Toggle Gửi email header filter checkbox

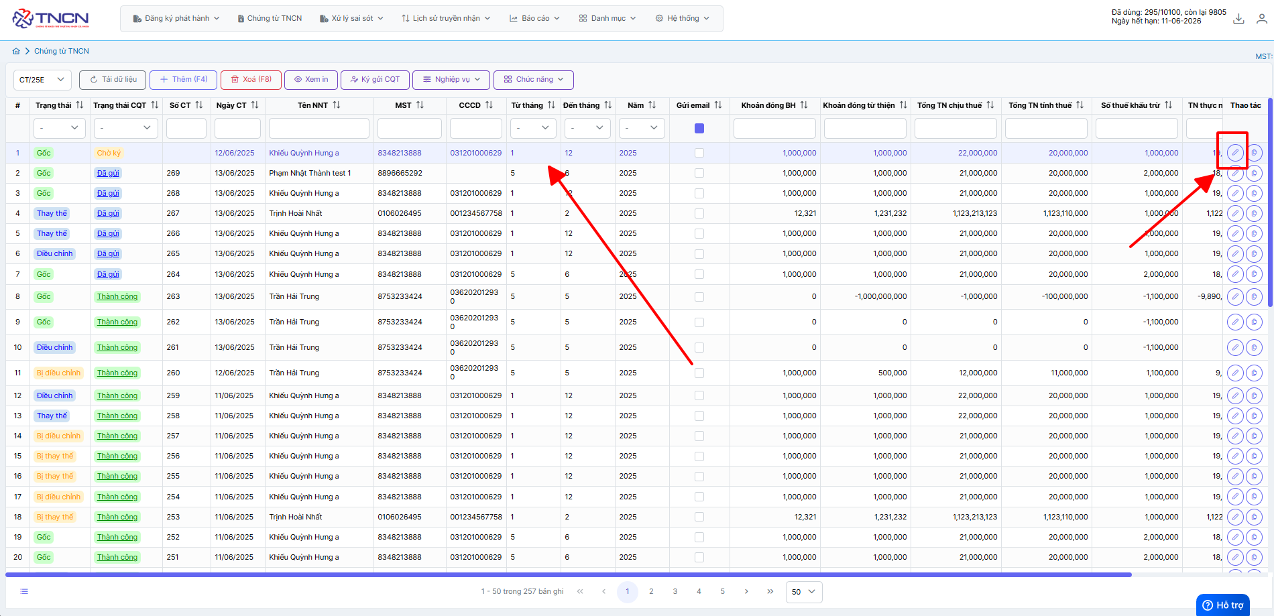699,128
